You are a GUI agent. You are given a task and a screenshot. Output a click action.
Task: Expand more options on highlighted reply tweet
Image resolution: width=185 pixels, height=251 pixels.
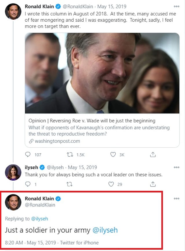click(176, 199)
